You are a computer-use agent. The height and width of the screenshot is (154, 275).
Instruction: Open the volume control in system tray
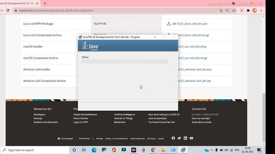tap(226, 150)
